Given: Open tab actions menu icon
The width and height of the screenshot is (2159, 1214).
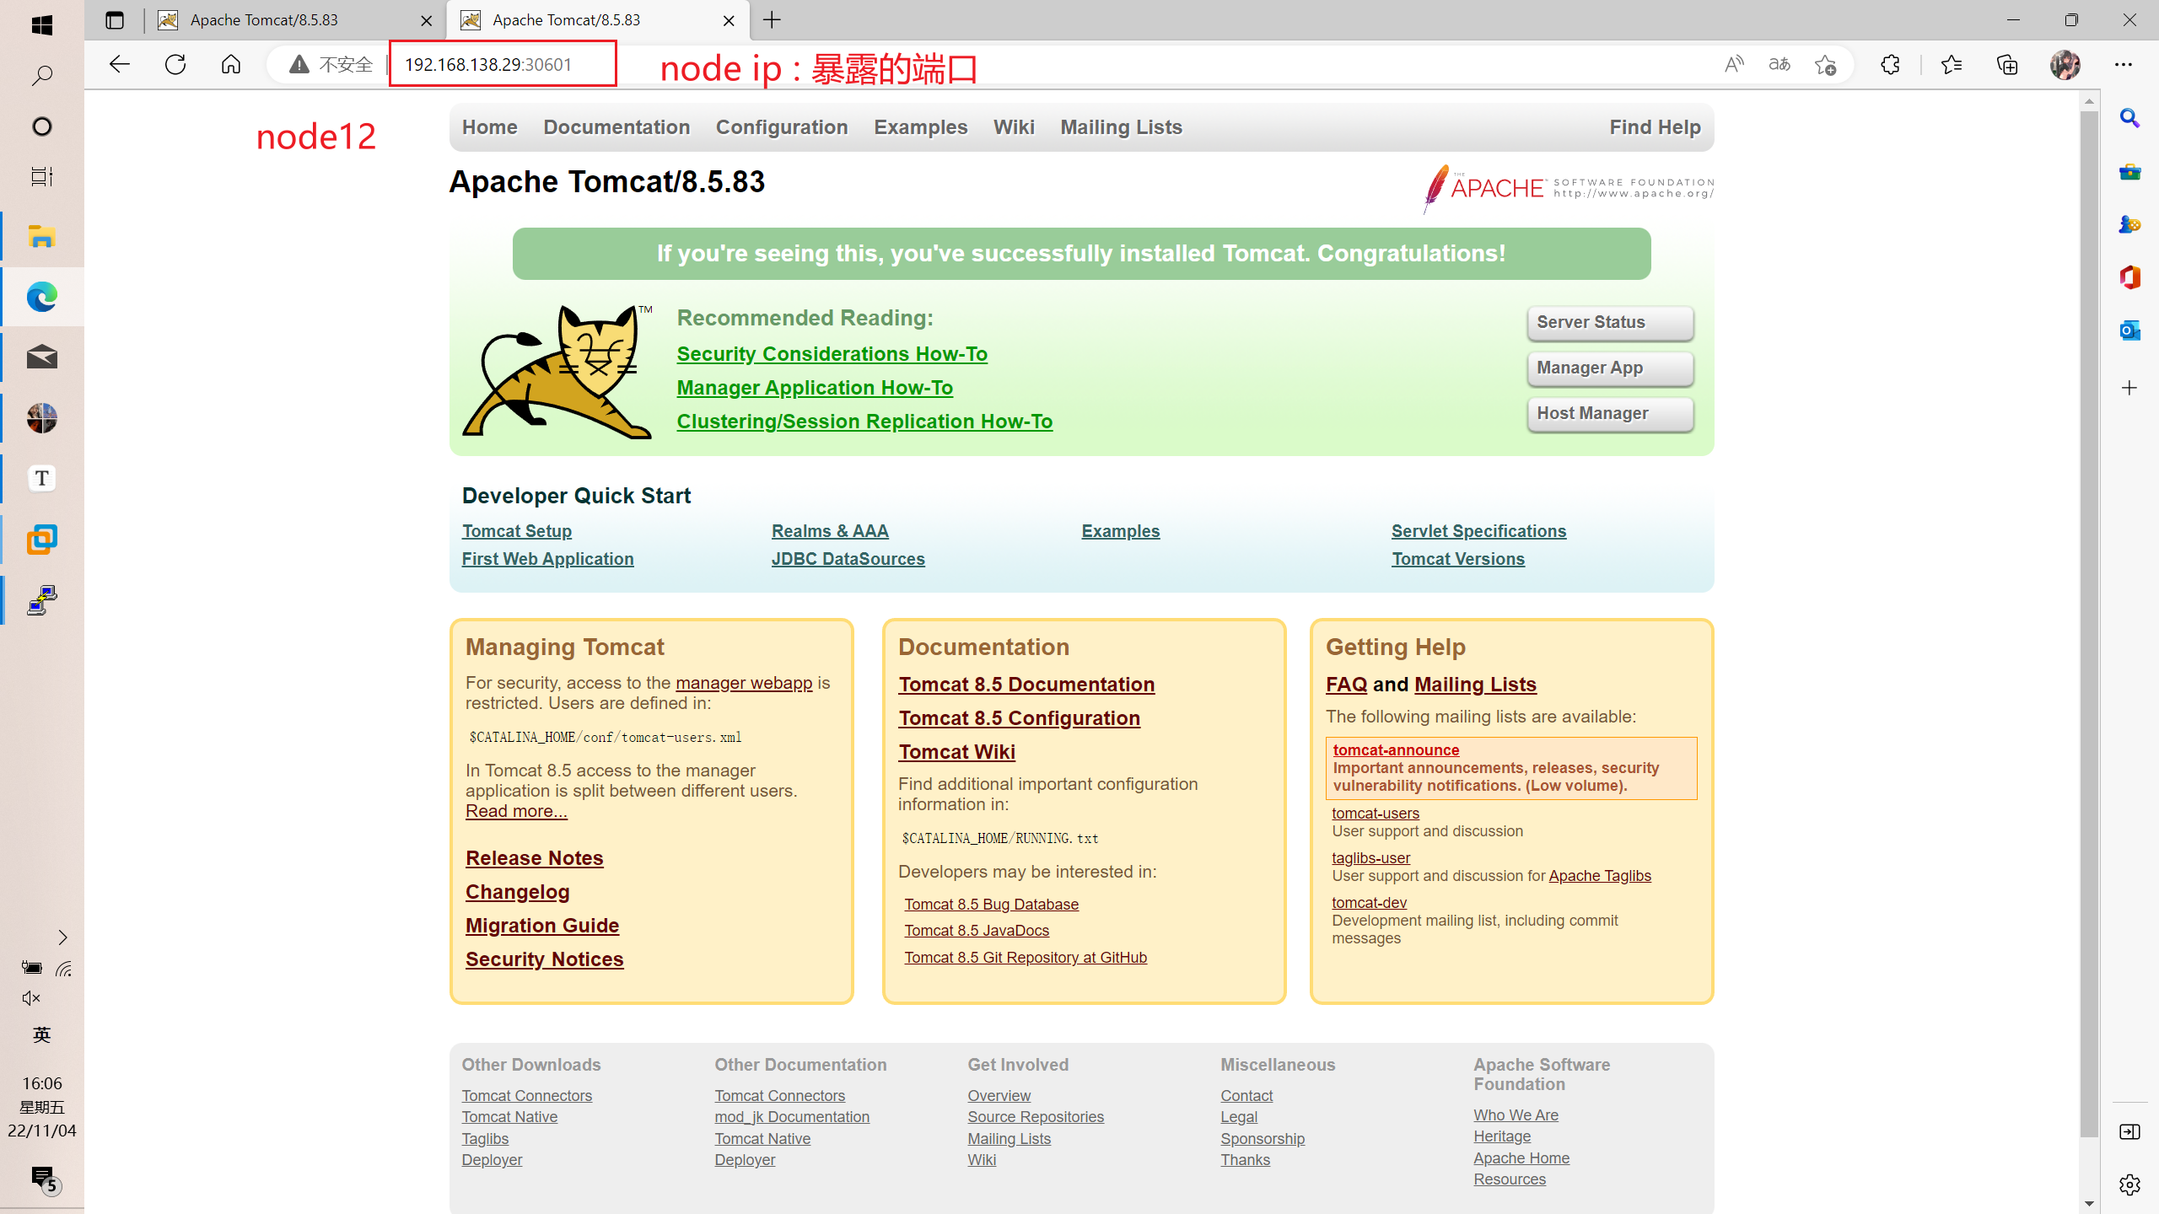Looking at the screenshot, I should tap(115, 20).
